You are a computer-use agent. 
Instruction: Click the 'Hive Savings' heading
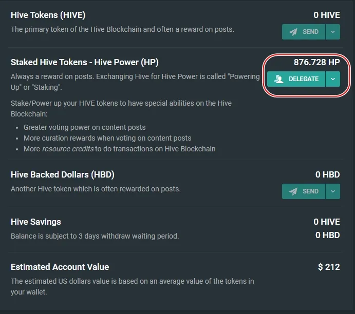click(36, 222)
